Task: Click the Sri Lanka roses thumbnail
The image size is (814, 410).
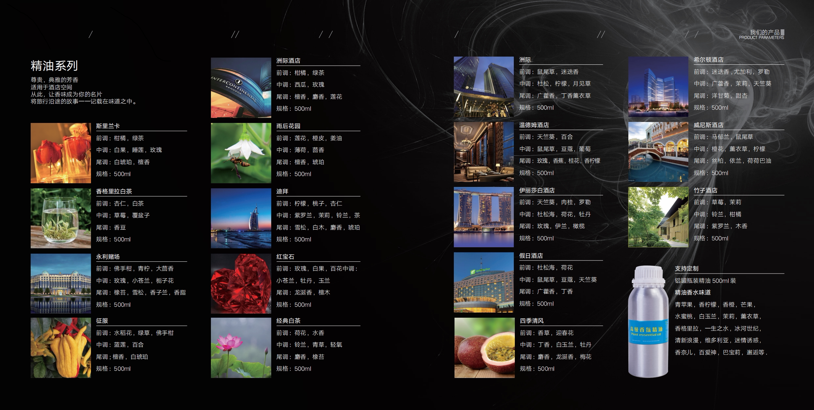Action: point(61,153)
